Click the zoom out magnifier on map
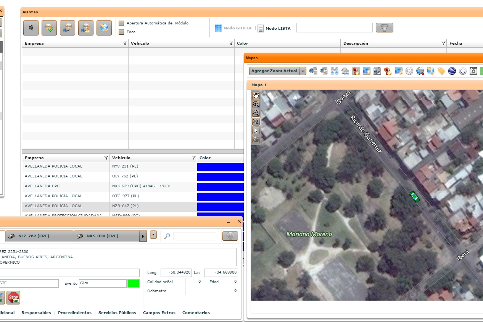 click(256, 113)
